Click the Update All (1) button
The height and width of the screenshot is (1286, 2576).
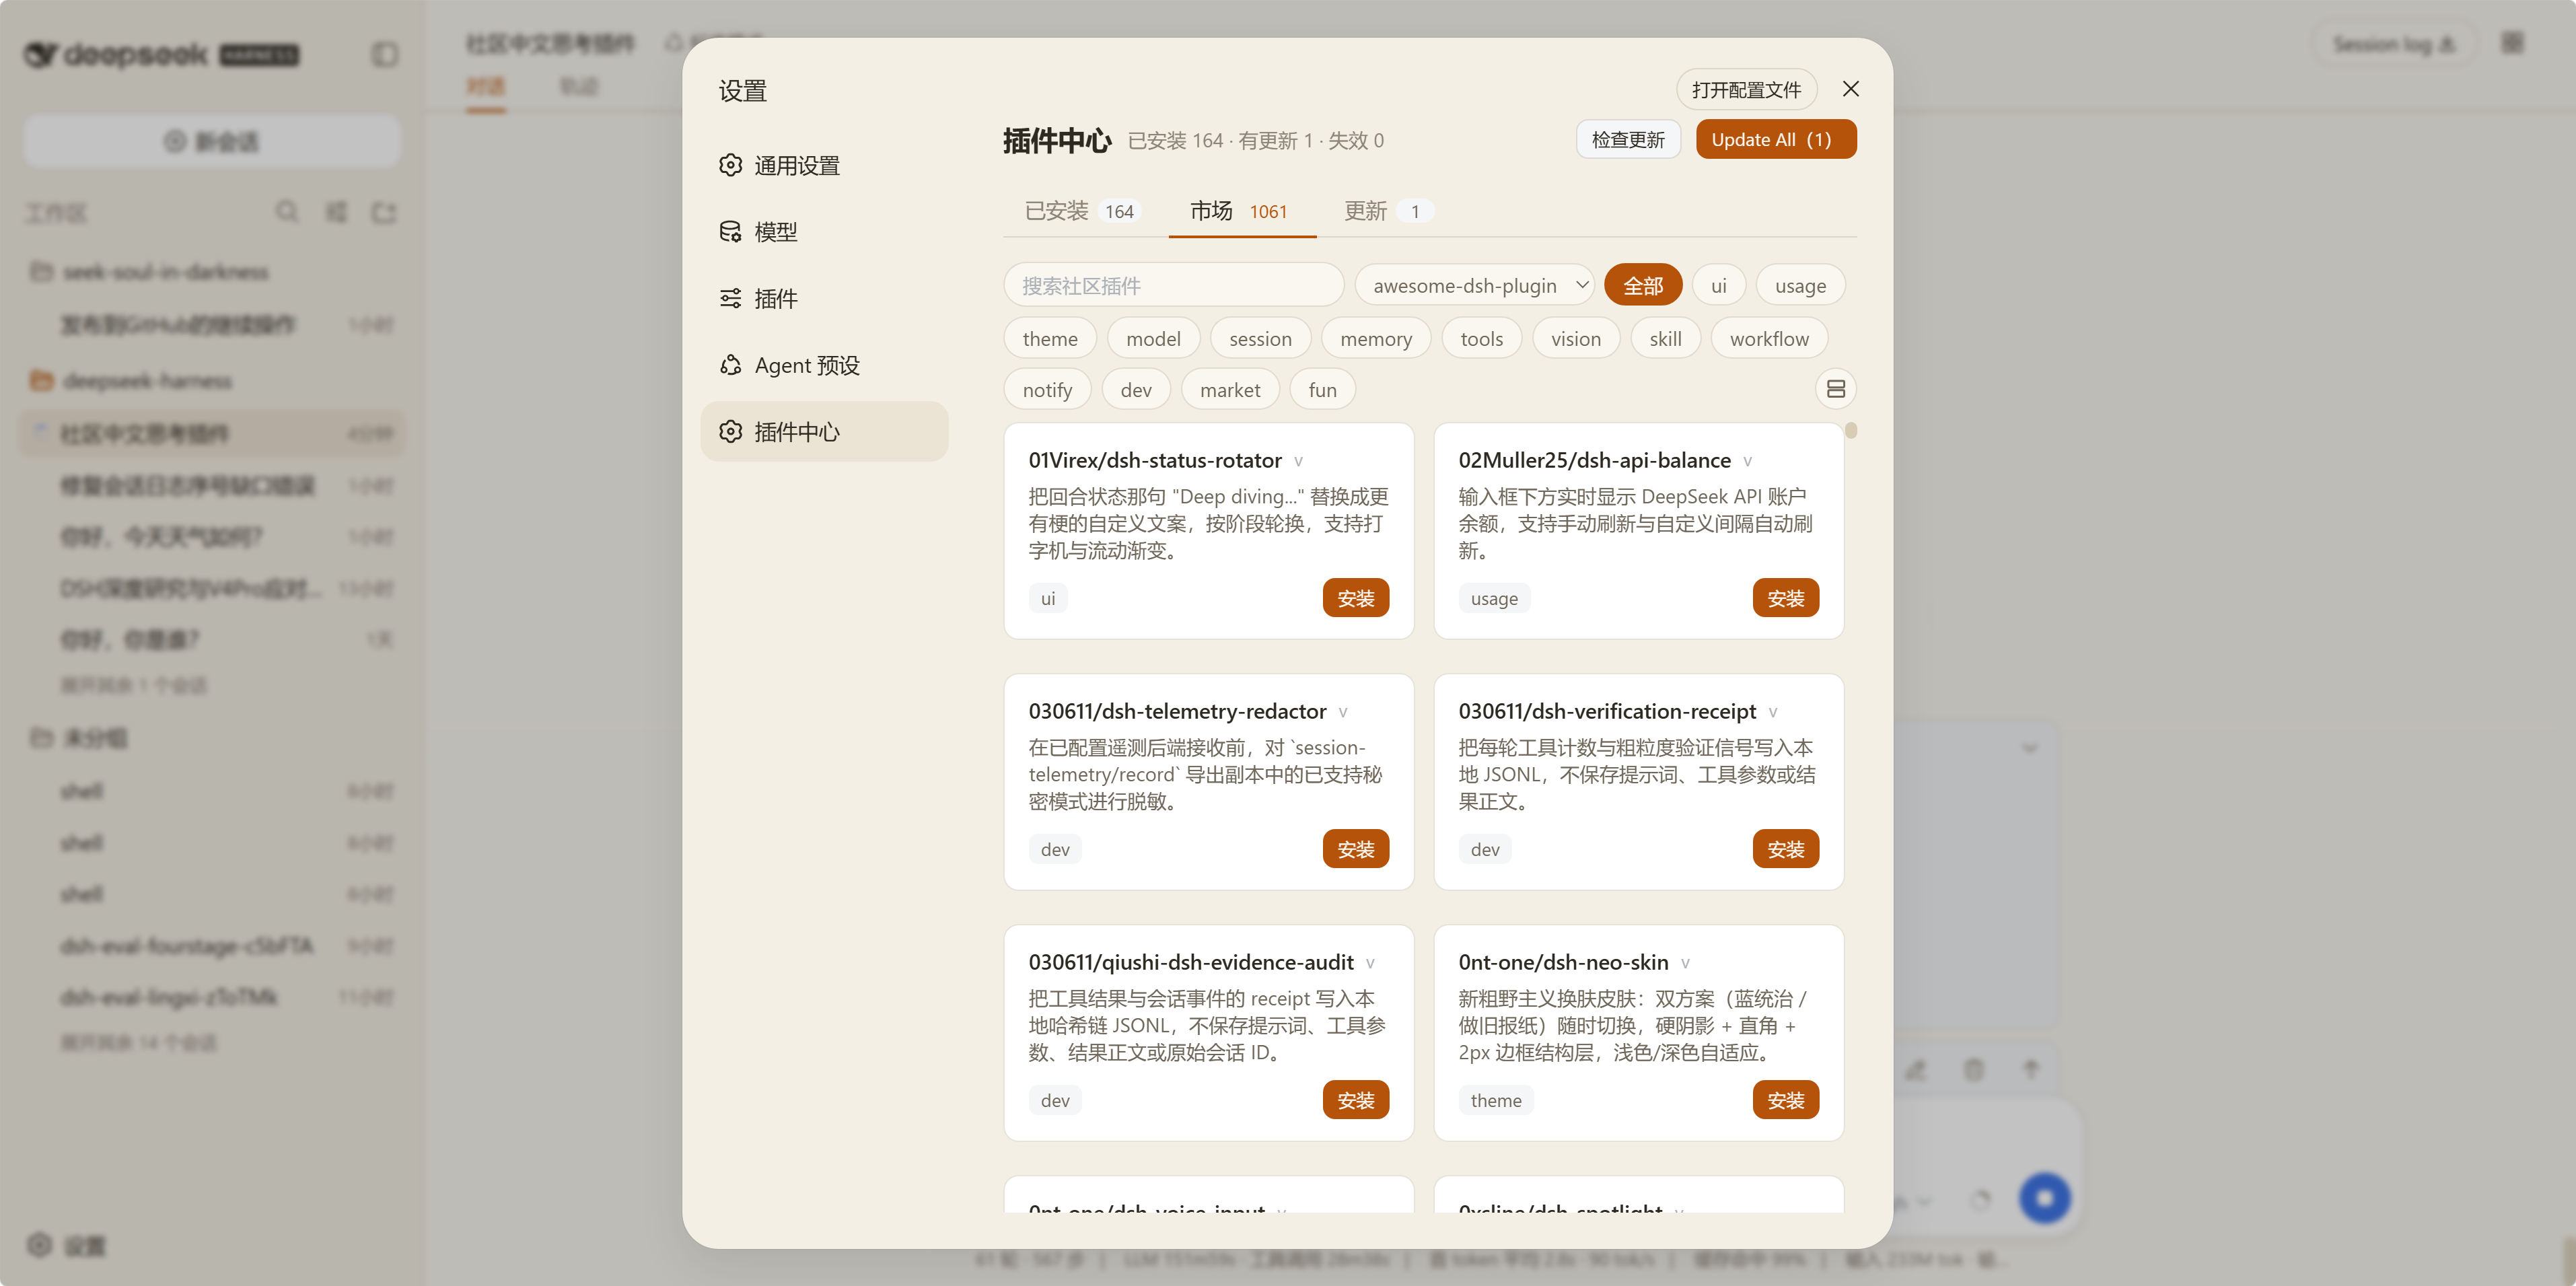(x=1775, y=140)
